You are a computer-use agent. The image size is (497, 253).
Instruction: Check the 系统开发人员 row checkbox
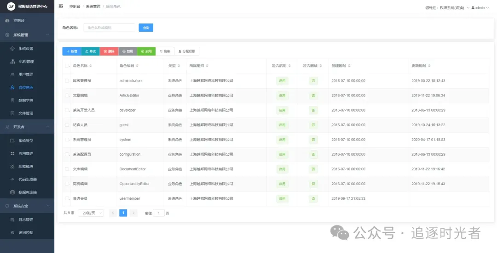coord(67,110)
